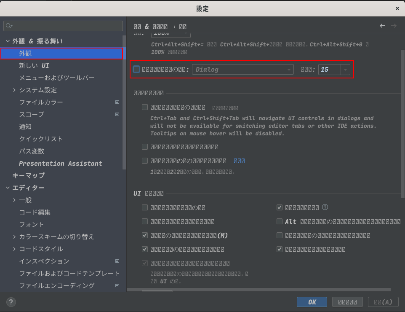Open the font size dropdown arrow next to 15
Screen dimensions: 405x312
(345, 69)
